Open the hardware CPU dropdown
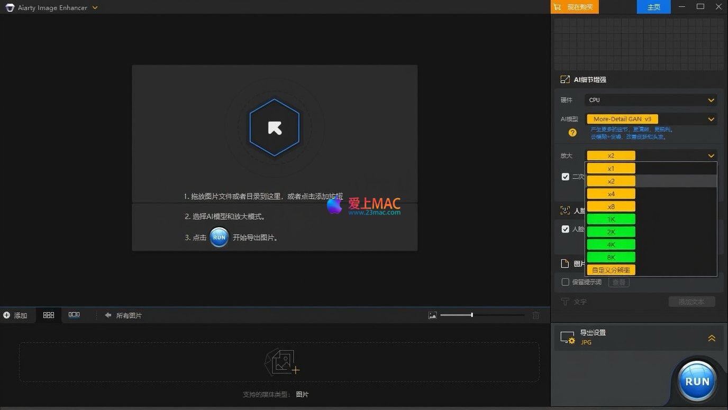The width and height of the screenshot is (728, 410). [651, 100]
